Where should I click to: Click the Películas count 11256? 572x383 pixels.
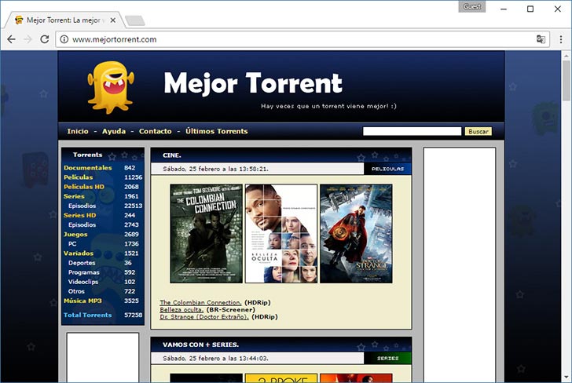(x=133, y=177)
